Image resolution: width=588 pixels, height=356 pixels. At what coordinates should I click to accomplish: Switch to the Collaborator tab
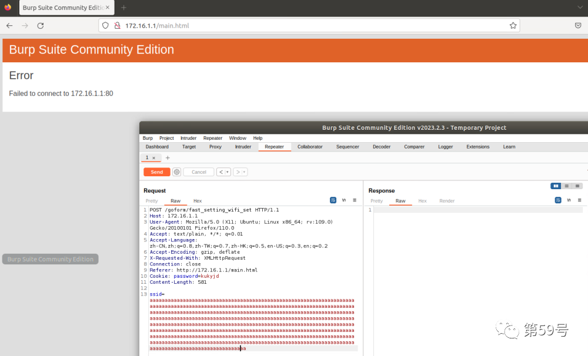310,147
